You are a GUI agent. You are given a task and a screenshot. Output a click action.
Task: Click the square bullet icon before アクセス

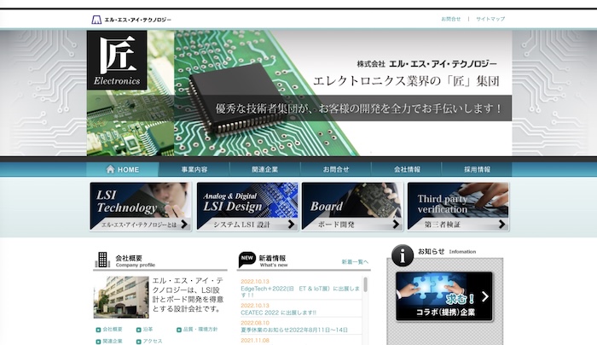click(x=138, y=342)
